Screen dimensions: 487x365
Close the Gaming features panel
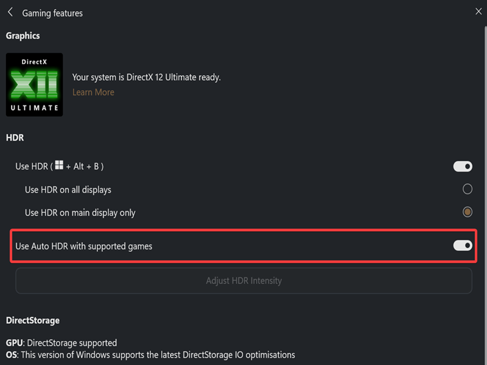pyautogui.click(x=478, y=11)
